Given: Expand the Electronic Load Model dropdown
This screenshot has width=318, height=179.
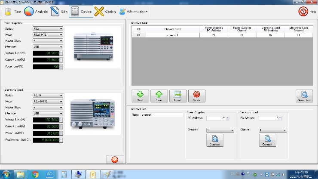Looking at the screenshot, I should (x=48, y=101).
